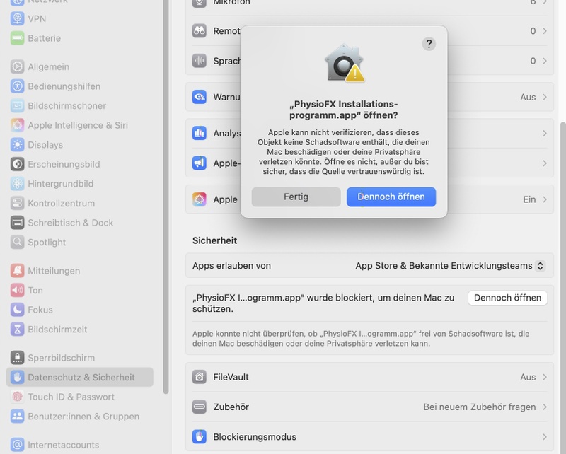Click the Sicherheit section heading
This screenshot has height=454, width=566.
[215, 240]
